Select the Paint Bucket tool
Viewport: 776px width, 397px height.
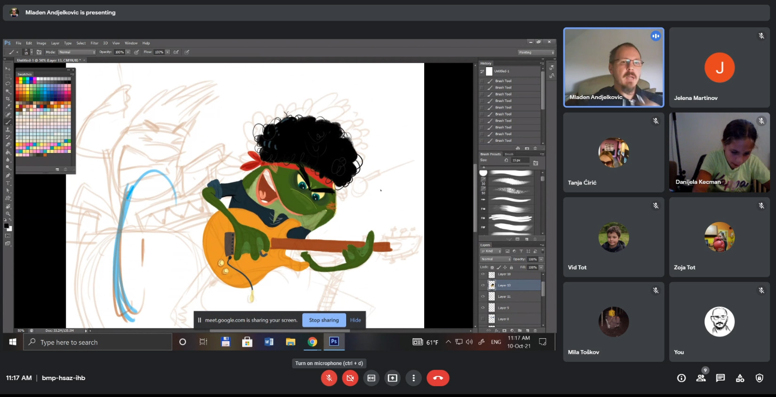point(8,153)
